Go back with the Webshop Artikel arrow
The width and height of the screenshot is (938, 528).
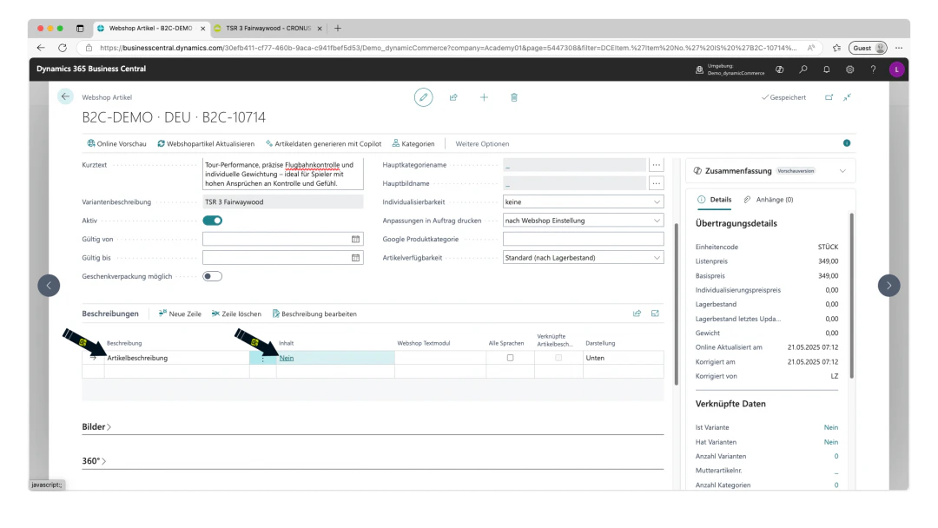tap(65, 96)
